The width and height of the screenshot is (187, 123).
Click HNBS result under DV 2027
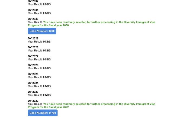(47, 60)
